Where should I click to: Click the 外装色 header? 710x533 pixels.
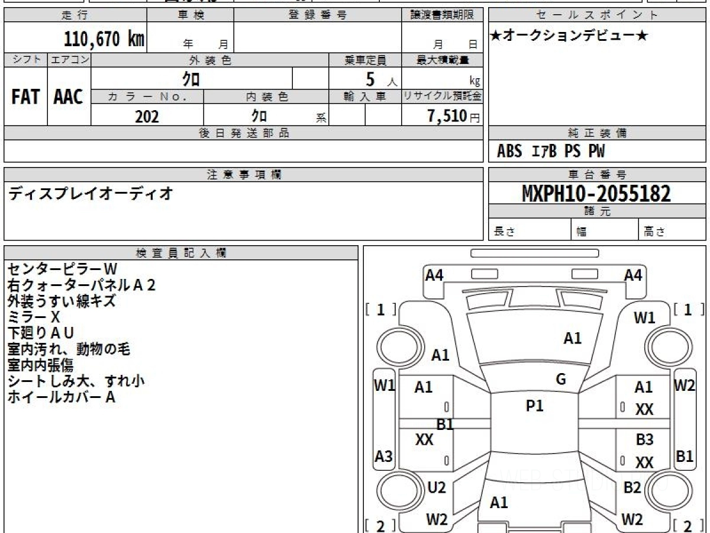(210, 60)
